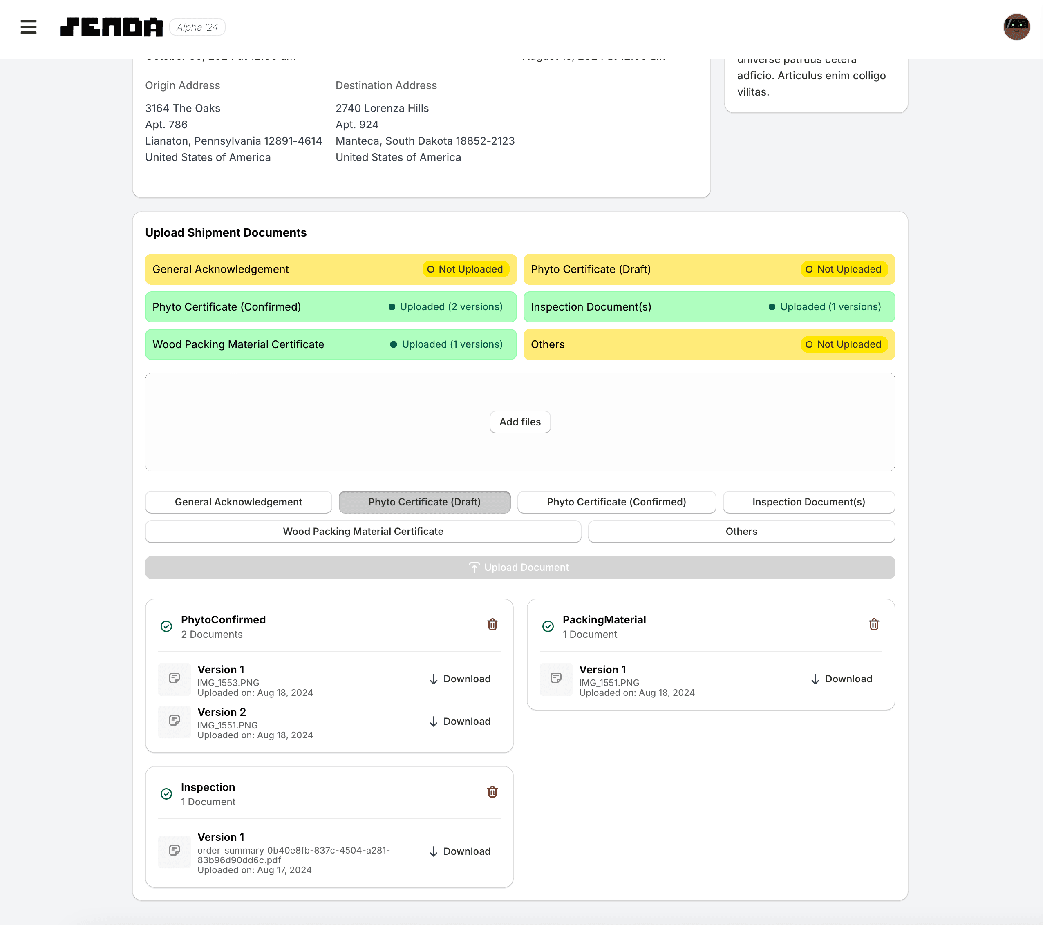Click file icon for PhytoConfirmed Version 1
The image size is (1043, 925).
tap(175, 678)
